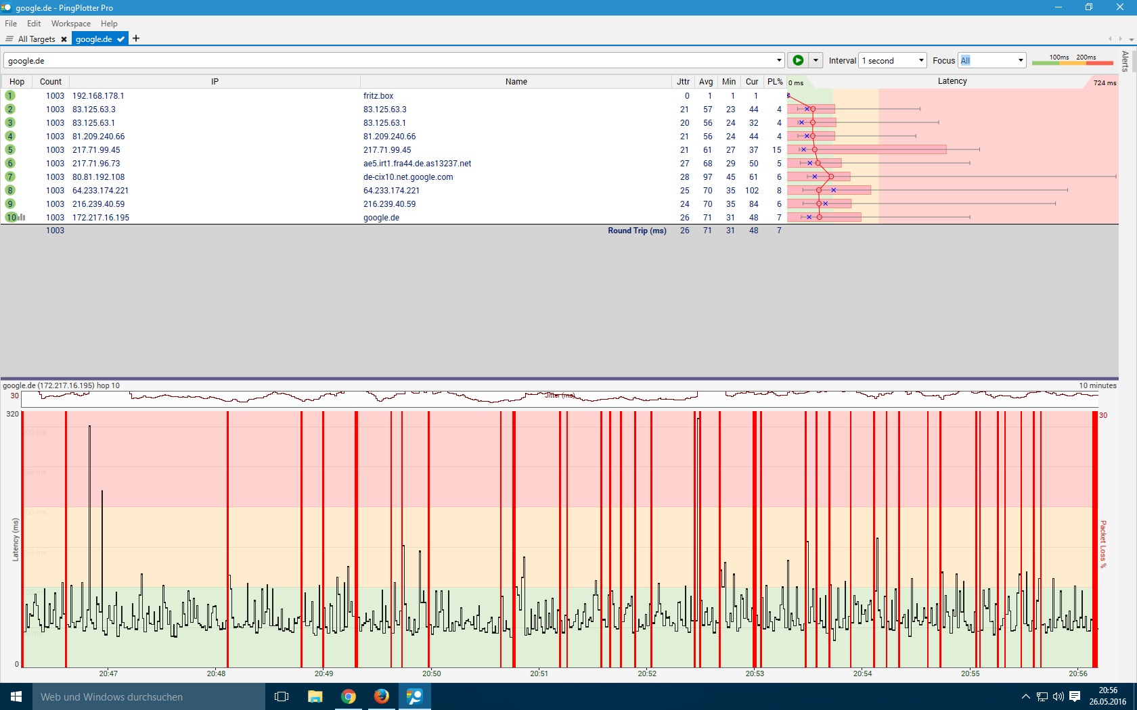Open the dropdown arrow next to the play button
1137x710 pixels.
[816, 60]
